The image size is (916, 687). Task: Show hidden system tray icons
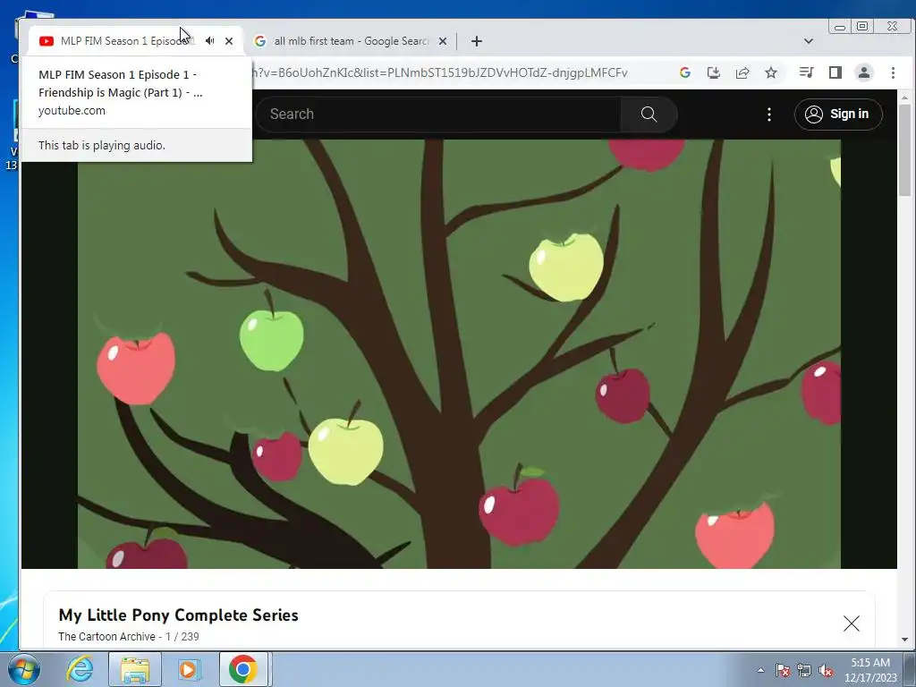tap(760, 670)
